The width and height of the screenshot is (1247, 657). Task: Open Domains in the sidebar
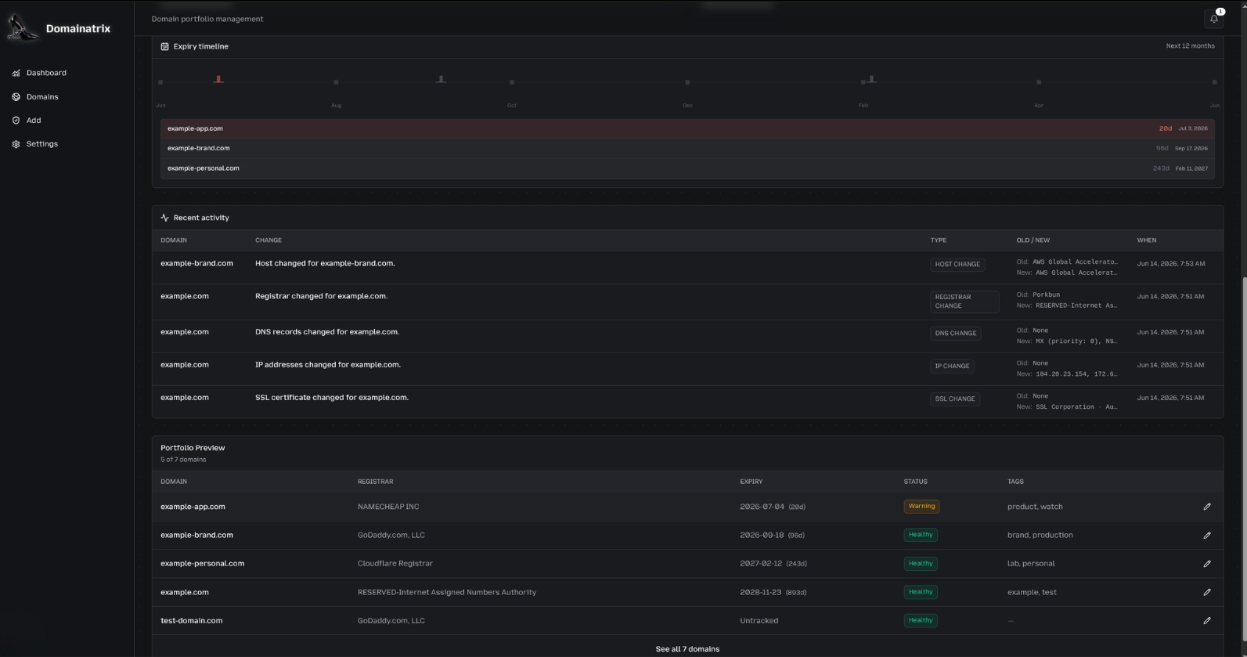coord(42,97)
